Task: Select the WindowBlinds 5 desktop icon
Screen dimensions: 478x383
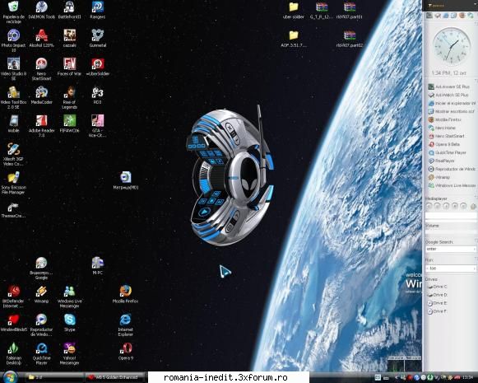Action: (13, 323)
